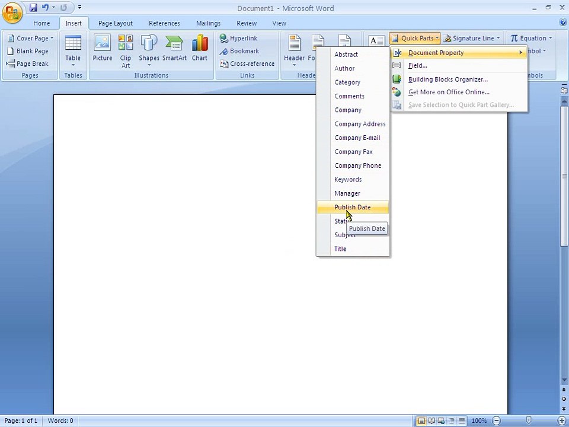Zoom out with minus button
The height and width of the screenshot is (427, 569).
click(x=497, y=421)
